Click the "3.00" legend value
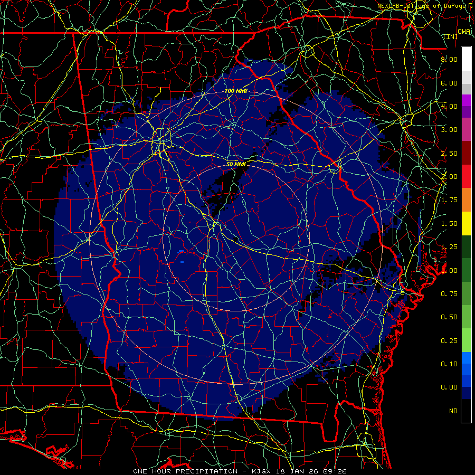 point(449,130)
